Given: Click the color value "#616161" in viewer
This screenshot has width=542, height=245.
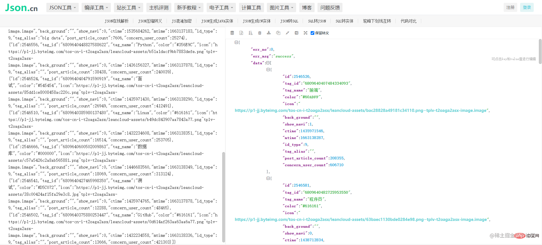Looking at the screenshot, I should (310, 206).
